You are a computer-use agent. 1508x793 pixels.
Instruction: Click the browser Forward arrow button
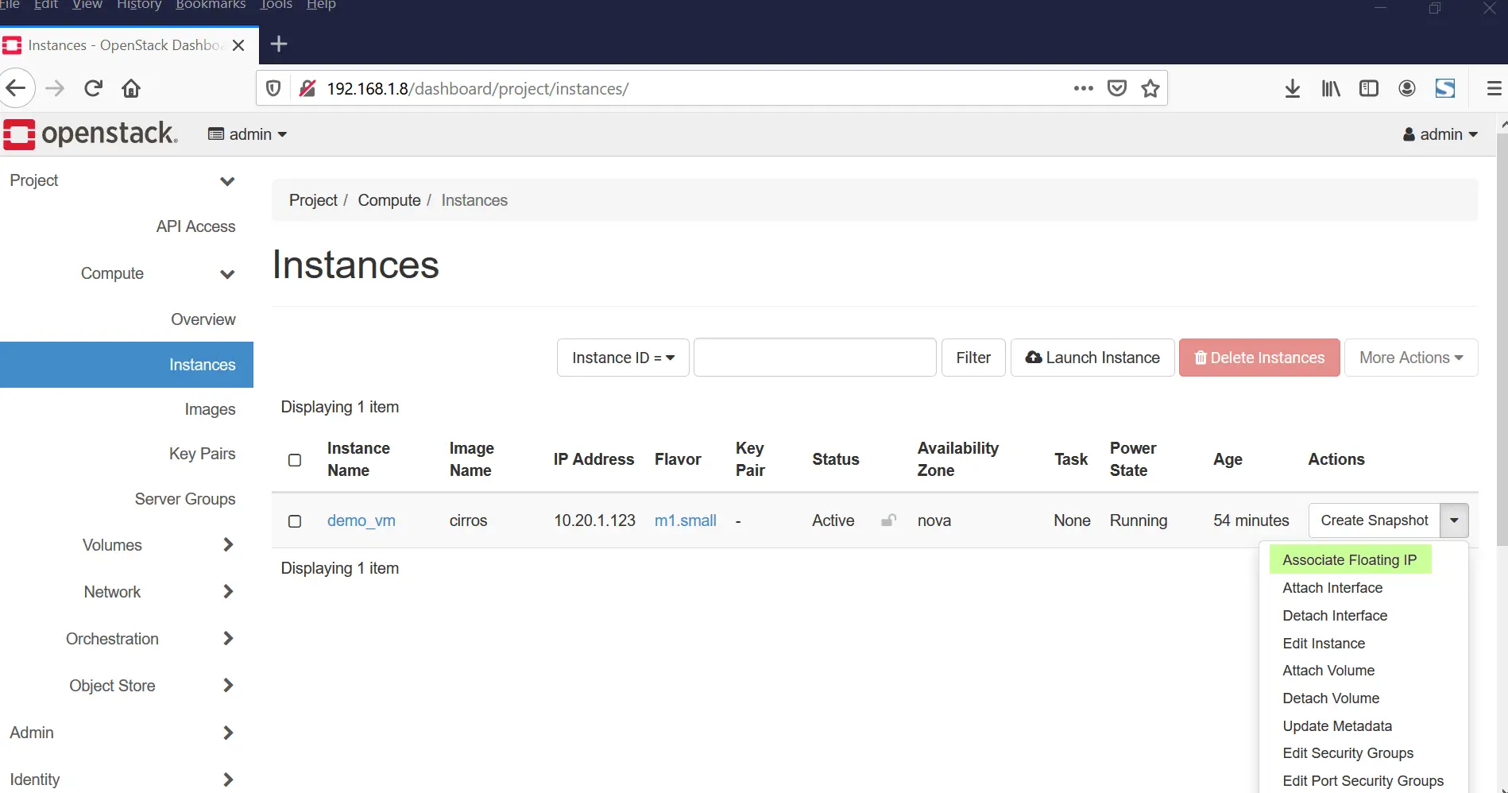[55, 88]
